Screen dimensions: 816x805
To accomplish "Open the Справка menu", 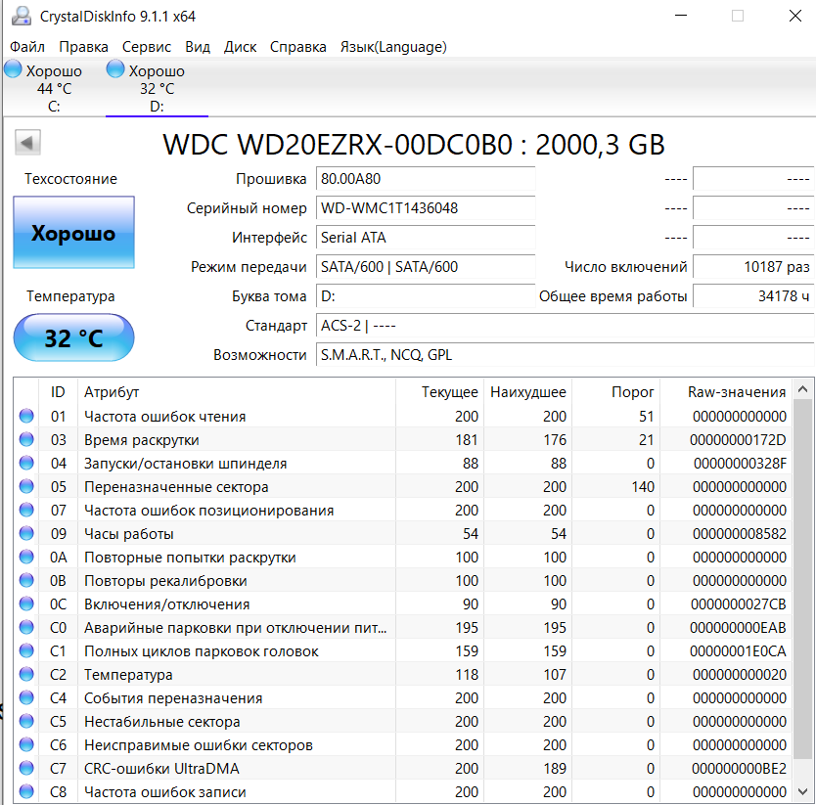I will [297, 47].
